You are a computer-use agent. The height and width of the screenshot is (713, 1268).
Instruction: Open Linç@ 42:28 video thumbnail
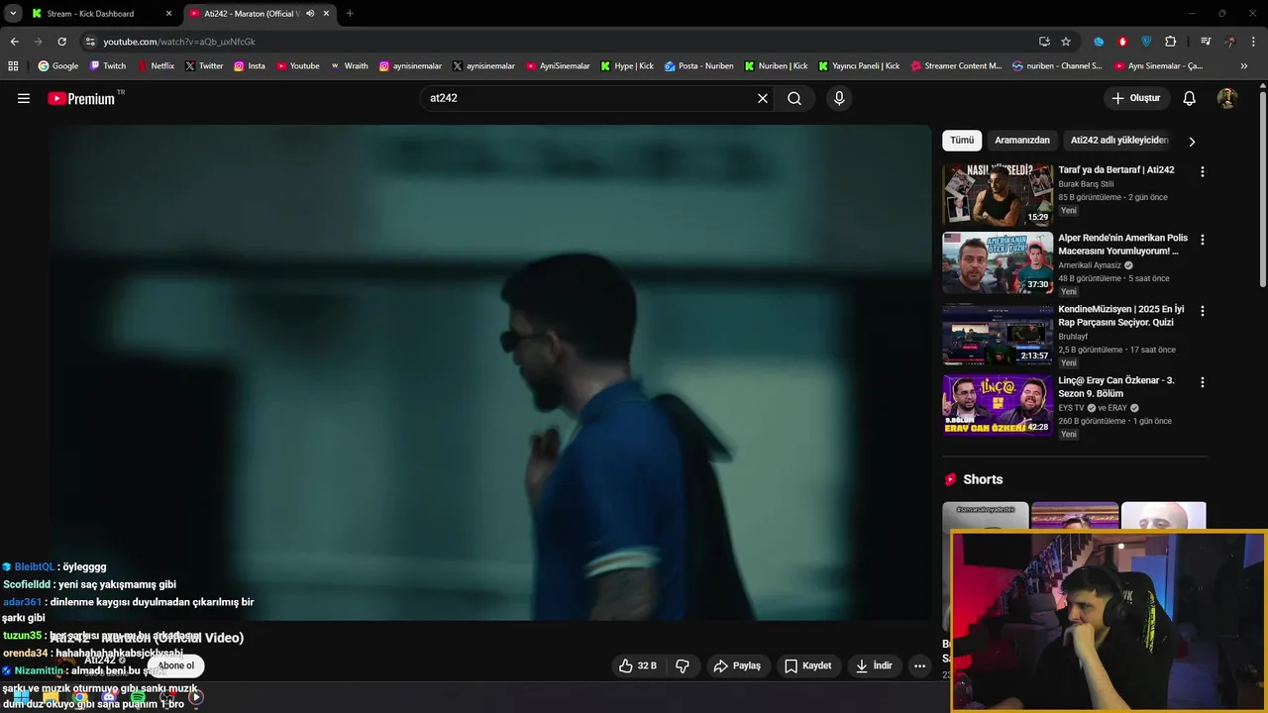click(x=998, y=406)
